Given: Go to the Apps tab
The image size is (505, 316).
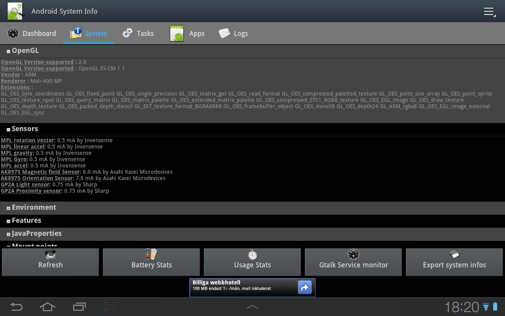Looking at the screenshot, I should [x=187, y=33].
